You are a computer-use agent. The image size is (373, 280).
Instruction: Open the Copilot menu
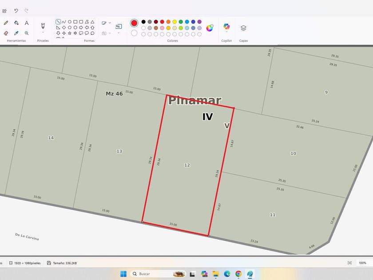click(x=226, y=27)
